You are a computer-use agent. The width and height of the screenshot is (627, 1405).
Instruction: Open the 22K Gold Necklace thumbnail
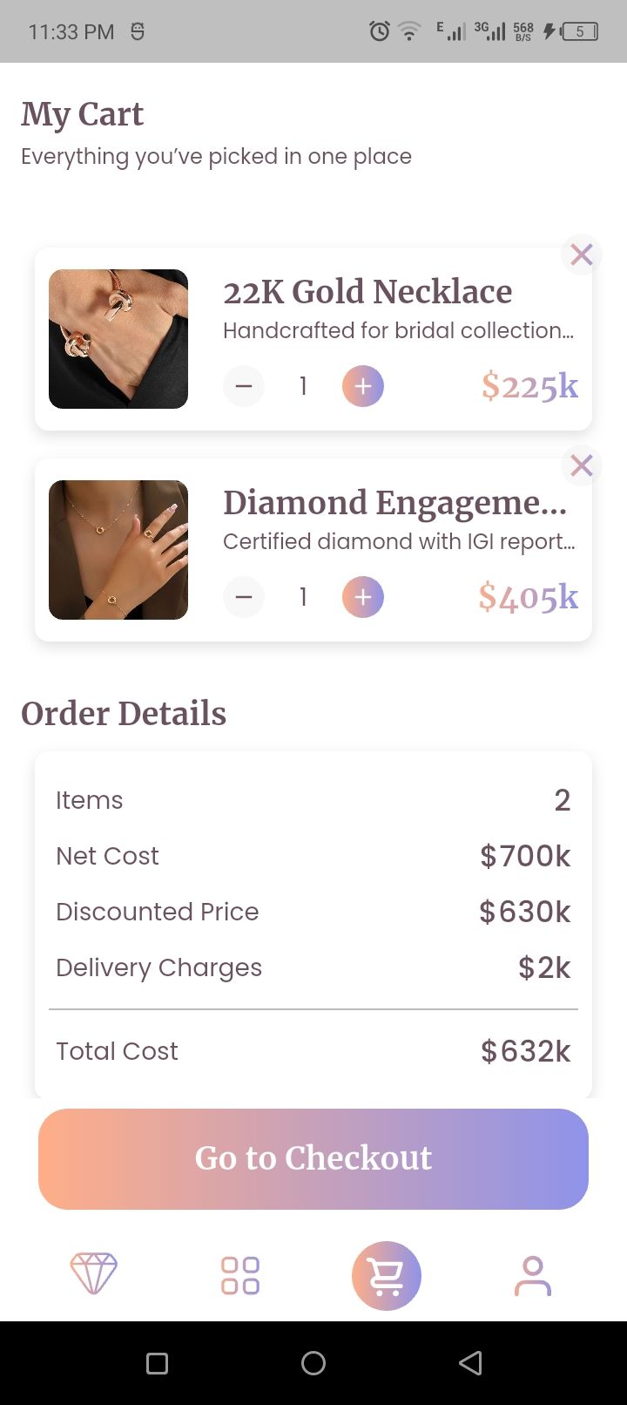(x=118, y=339)
